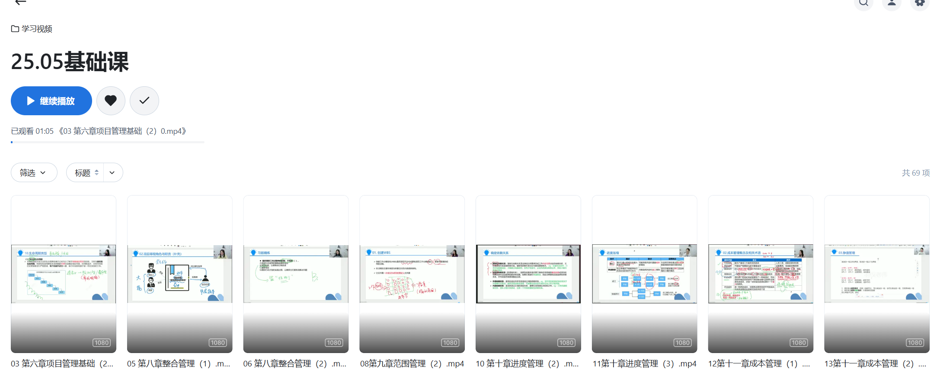The width and height of the screenshot is (940, 388).
Task: Toggle favorite with the heart button
Action: click(x=111, y=101)
